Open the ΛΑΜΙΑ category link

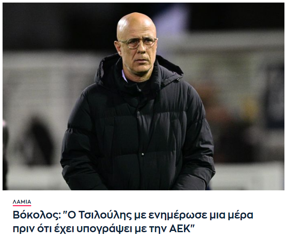click(22, 202)
